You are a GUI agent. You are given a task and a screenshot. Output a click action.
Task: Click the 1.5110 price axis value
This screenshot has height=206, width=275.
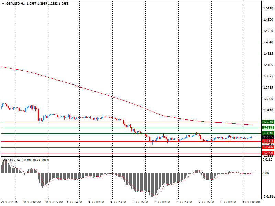[x=268, y=8]
